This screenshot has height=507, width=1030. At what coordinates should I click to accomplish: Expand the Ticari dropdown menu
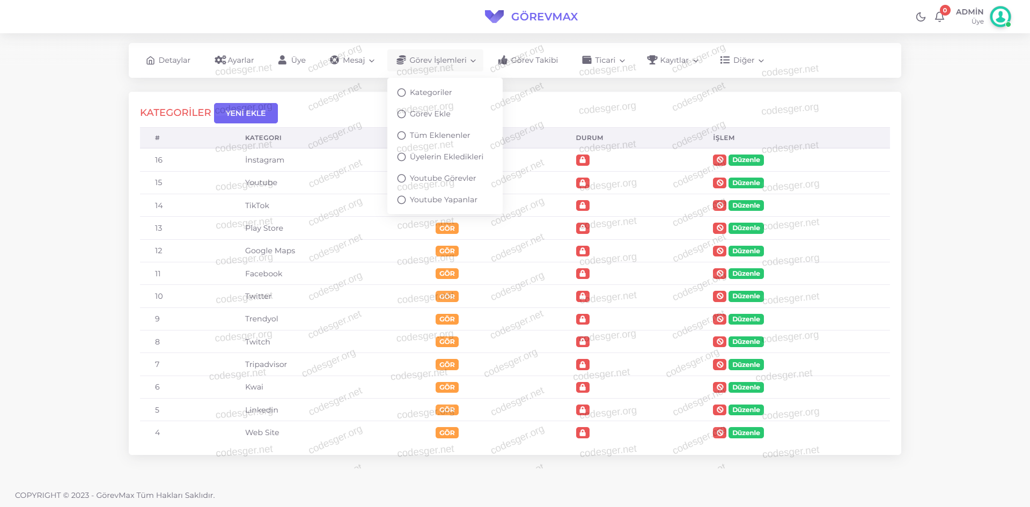604,60
